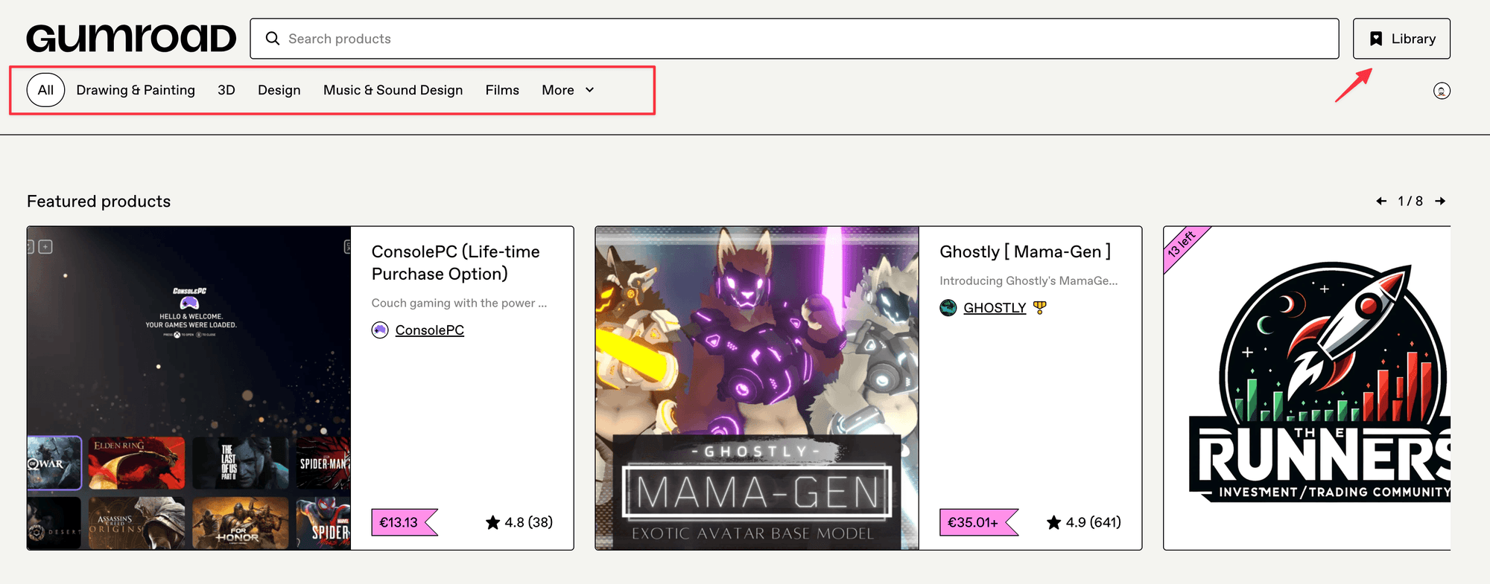Click the €13.13 price tag
Screen dimensions: 1490x584
pos(404,522)
